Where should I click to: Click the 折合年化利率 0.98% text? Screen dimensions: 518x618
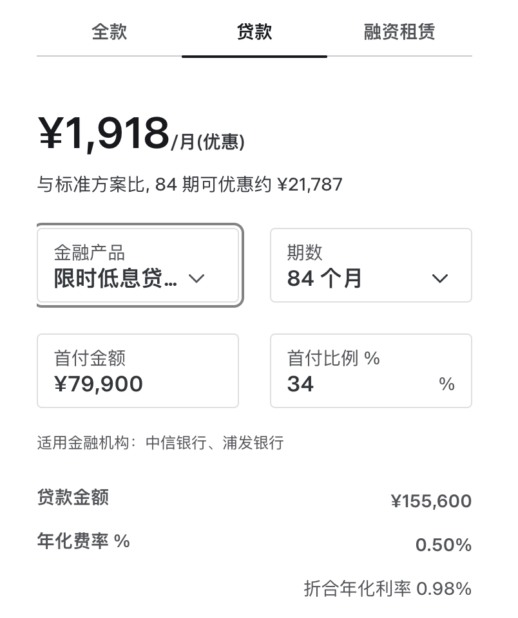point(387,588)
